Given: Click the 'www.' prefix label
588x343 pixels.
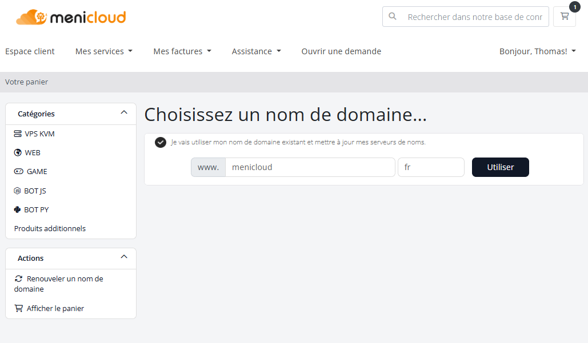Looking at the screenshot, I should click(208, 167).
